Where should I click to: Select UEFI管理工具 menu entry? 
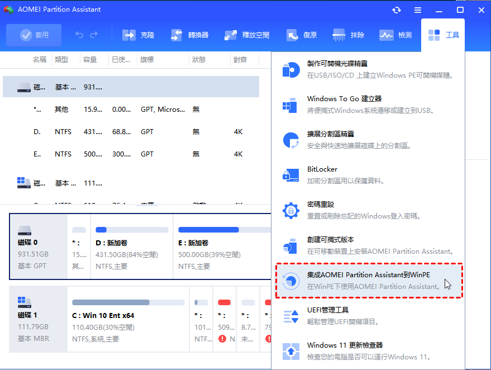click(368, 316)
